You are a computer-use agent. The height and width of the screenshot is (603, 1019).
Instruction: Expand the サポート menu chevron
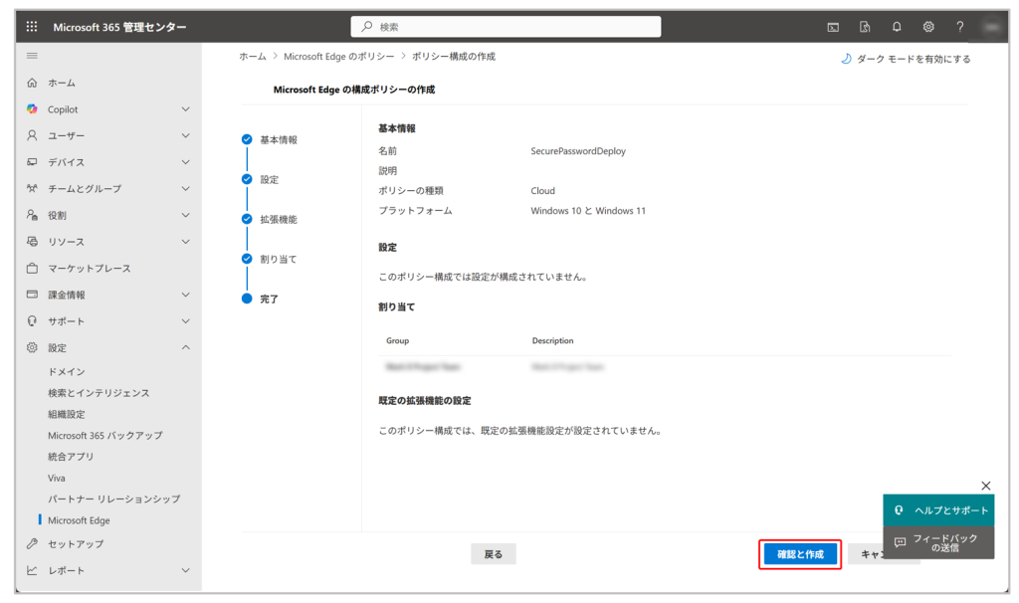(x=186, y=321)
